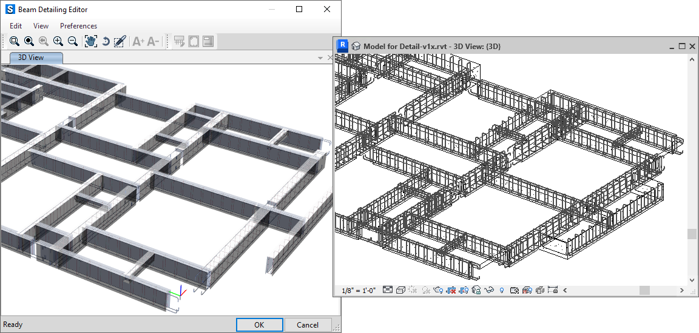Click the Revit horizontal scrollbar thumb
The height and width of the screenshot is (333, 699).
tap(644, 290)
